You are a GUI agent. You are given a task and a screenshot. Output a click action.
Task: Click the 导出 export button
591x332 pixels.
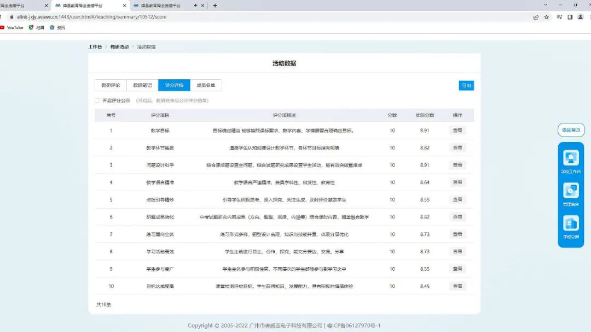coord(466,85)
